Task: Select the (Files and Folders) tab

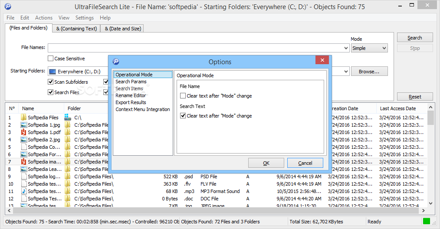Action: (x=29, y=28)
